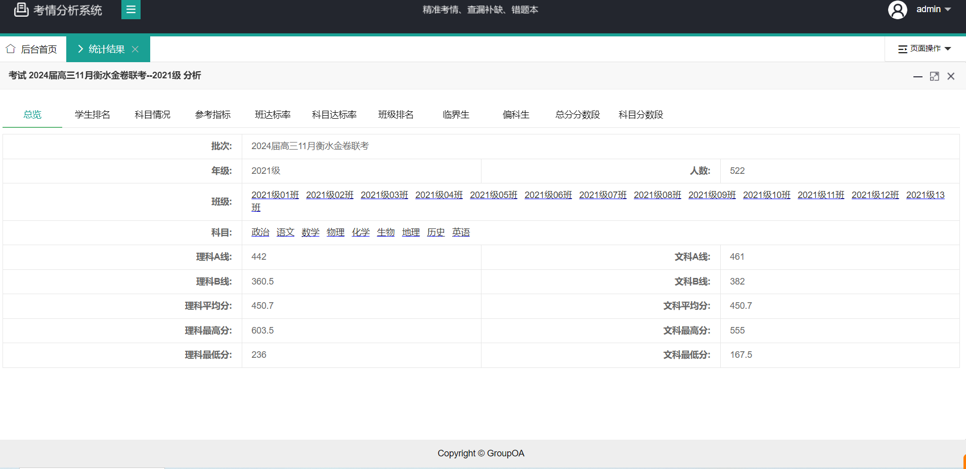The width and height of the screenshot is (966, 469).
Task: Open the 2021级12班 class link
Action: [x=875, y=195]
